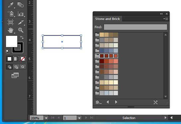Select the Eyedropper tool
The image size is (181, 124).
click(x=11, y=5)
